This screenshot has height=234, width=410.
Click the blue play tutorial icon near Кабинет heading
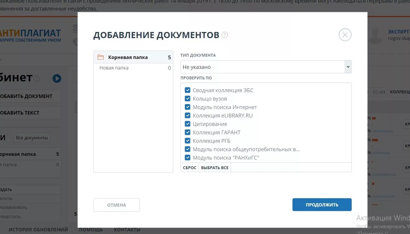(57, 78)
